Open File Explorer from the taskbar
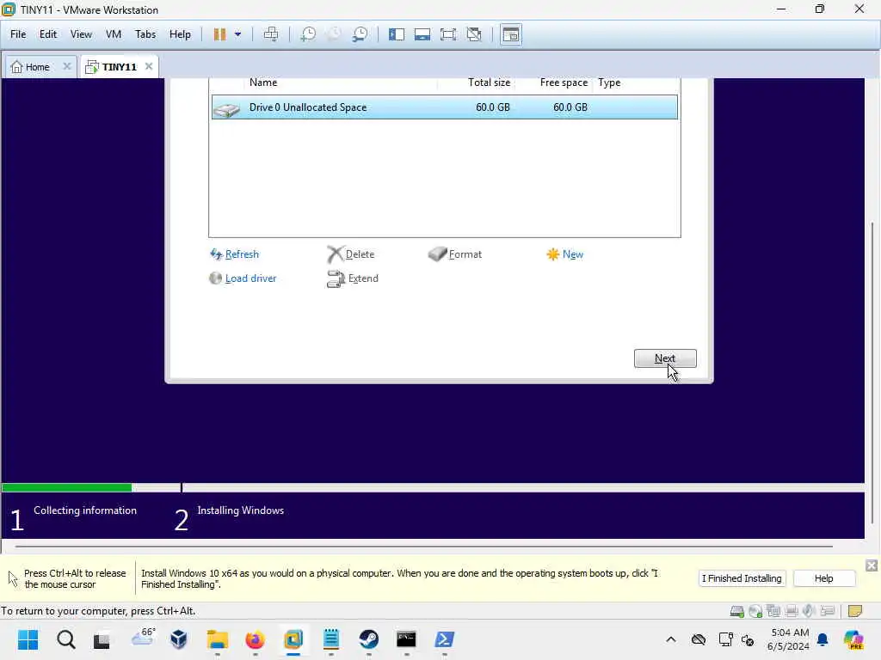The height and width of the screenshot is (660, 881). (x=218, y=639)
